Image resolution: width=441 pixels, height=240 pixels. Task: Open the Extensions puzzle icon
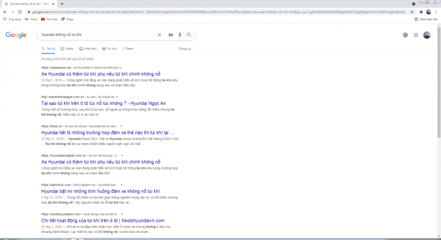coord(421,12)
